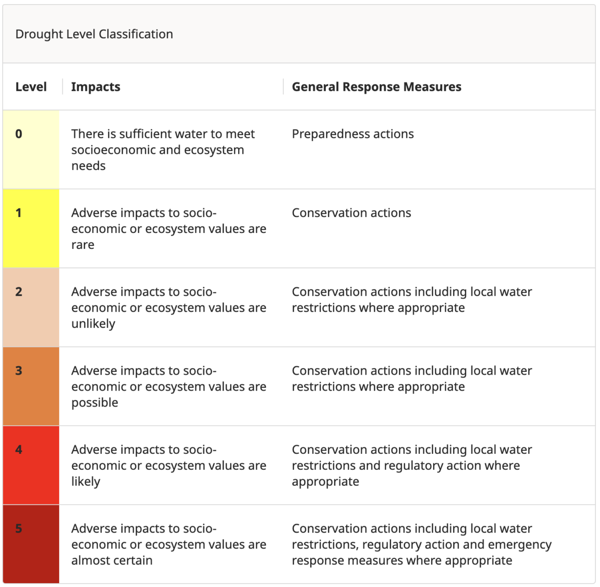Select the orange Level 3 color cell
The height and width of the screenshot is (587, 600).
click(31, 386)
